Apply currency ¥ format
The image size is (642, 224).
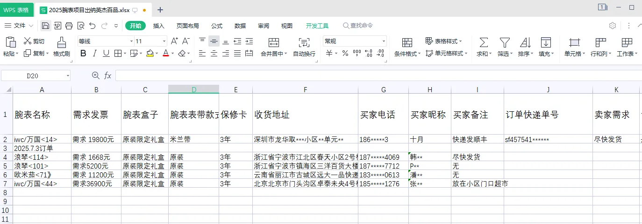click(x=328, y=54)
